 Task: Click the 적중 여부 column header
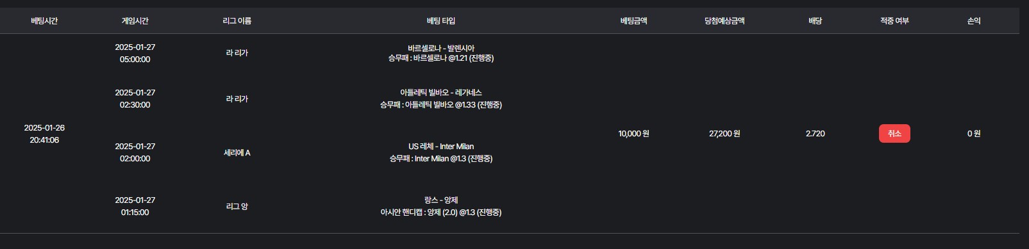894,20
